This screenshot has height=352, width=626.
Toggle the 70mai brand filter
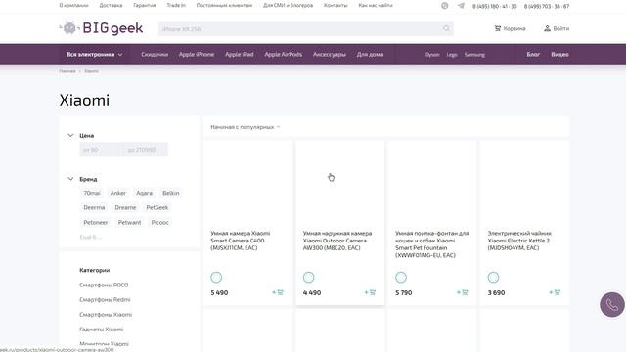pyautogui.click(x=92, y=193)
